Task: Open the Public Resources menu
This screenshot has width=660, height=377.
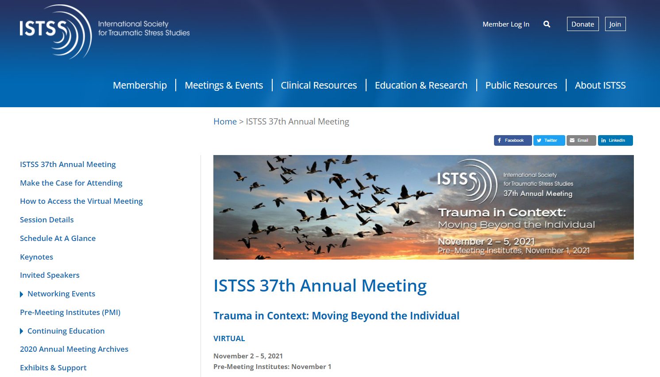Action: tap(521, 85)
